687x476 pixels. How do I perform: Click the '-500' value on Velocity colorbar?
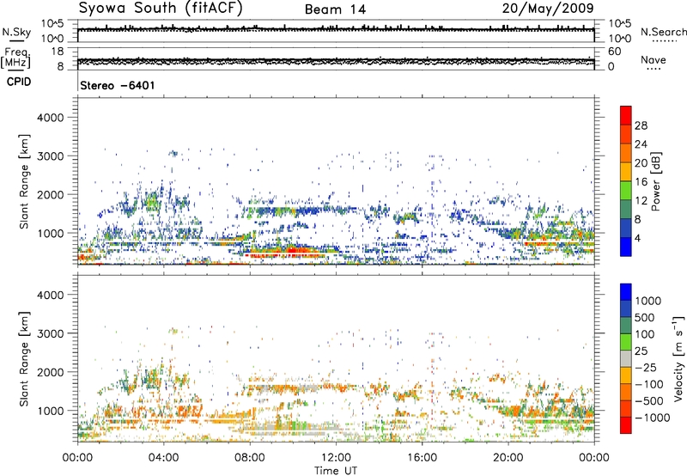[649, 400]
